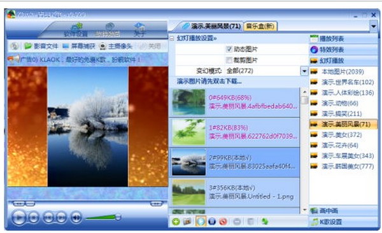Select highlighted 演示.美丽风景(71) folder
Image resolution: width=382 pixels, height=233 pixels.
coord(343,124)
